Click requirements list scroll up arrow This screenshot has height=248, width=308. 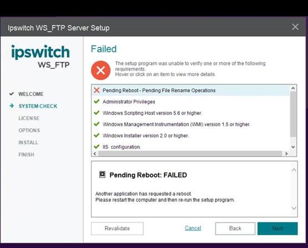293,88
